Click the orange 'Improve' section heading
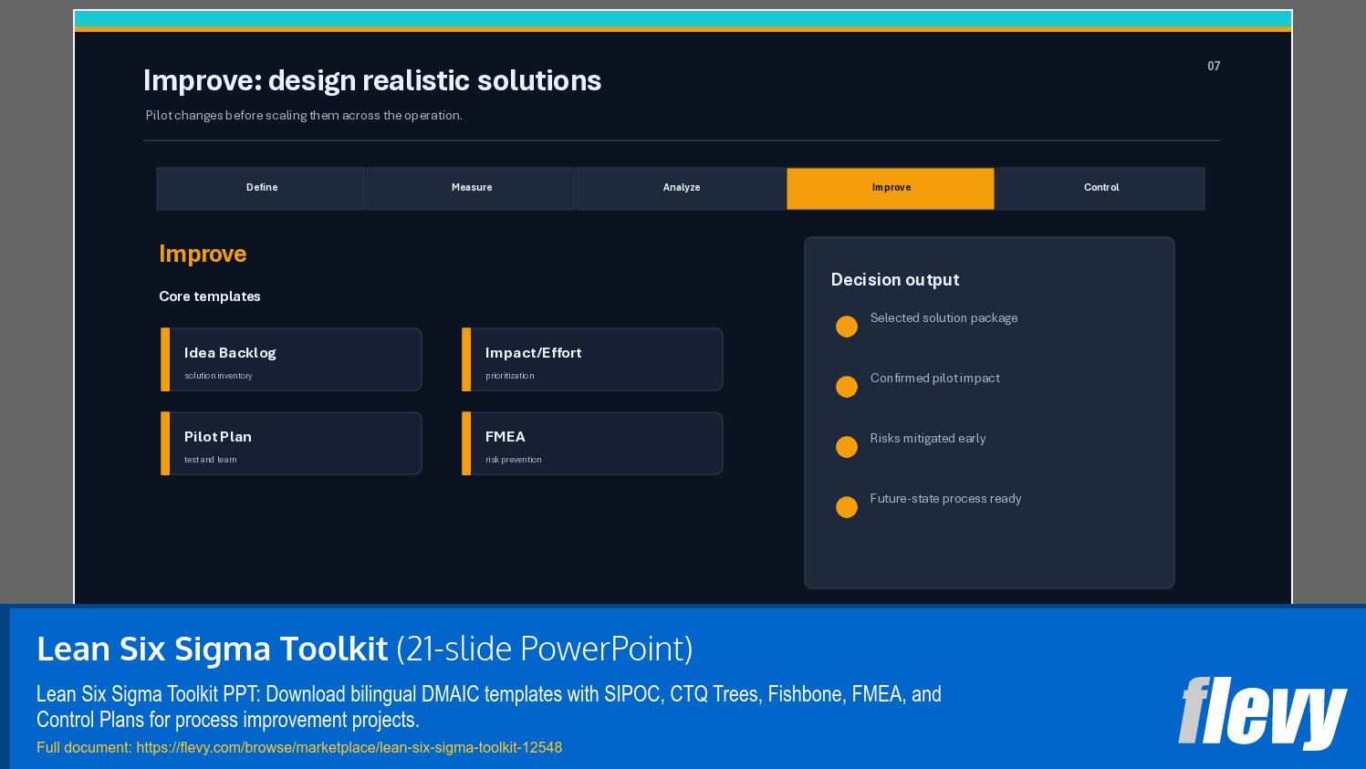 pyautogui.click(x=203, y=254)
